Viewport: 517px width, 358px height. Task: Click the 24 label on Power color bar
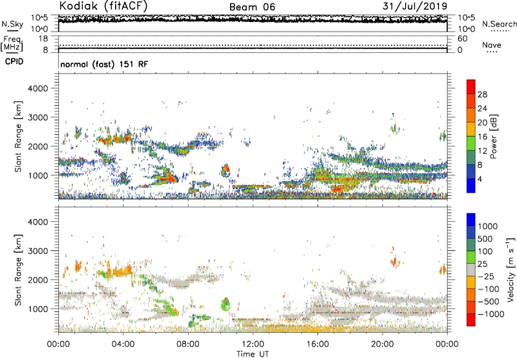coord(482,109)
